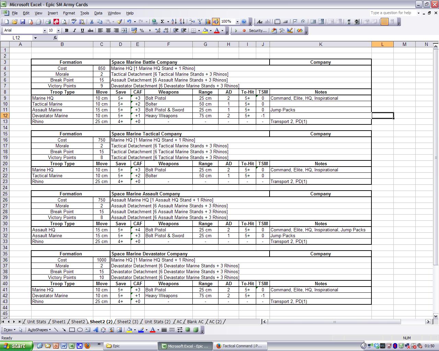
Task: Open the font name dropdown
Action: pyautogui.click(x=45, y=31)
